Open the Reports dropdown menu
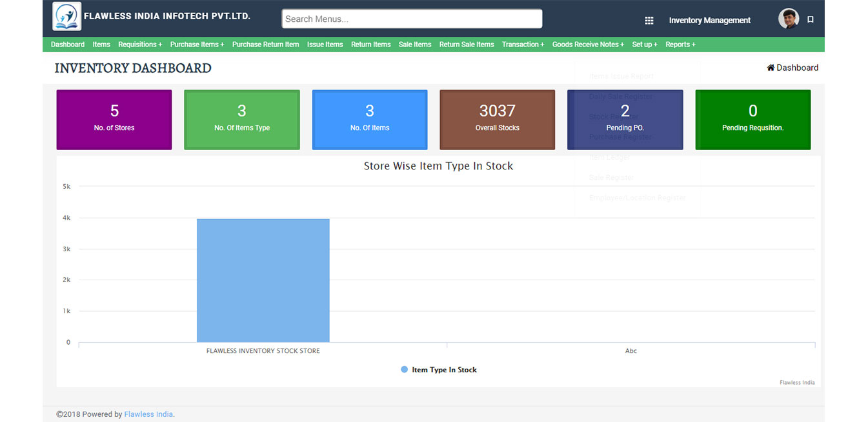The width and height of the screenshot is (868, 422). pyautogui.click(x=680, y=44)
